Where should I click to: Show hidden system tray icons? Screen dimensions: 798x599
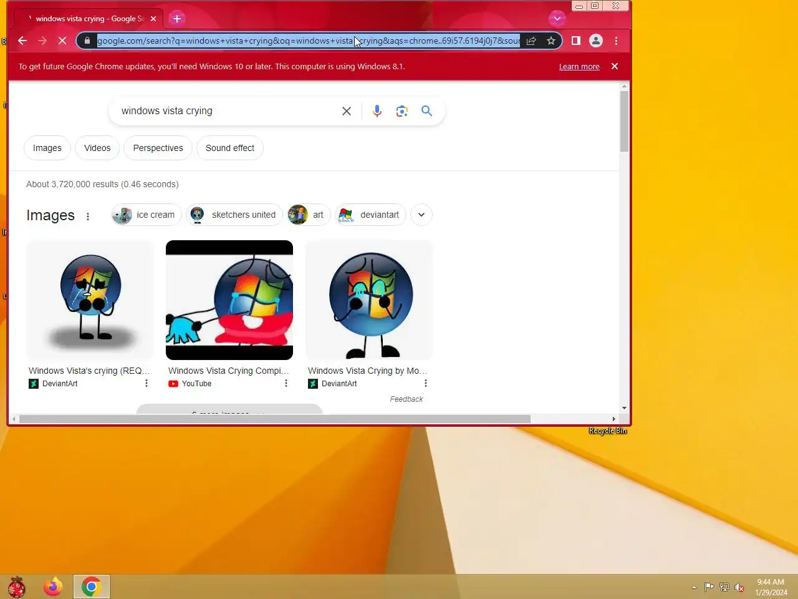pos(694,587)
